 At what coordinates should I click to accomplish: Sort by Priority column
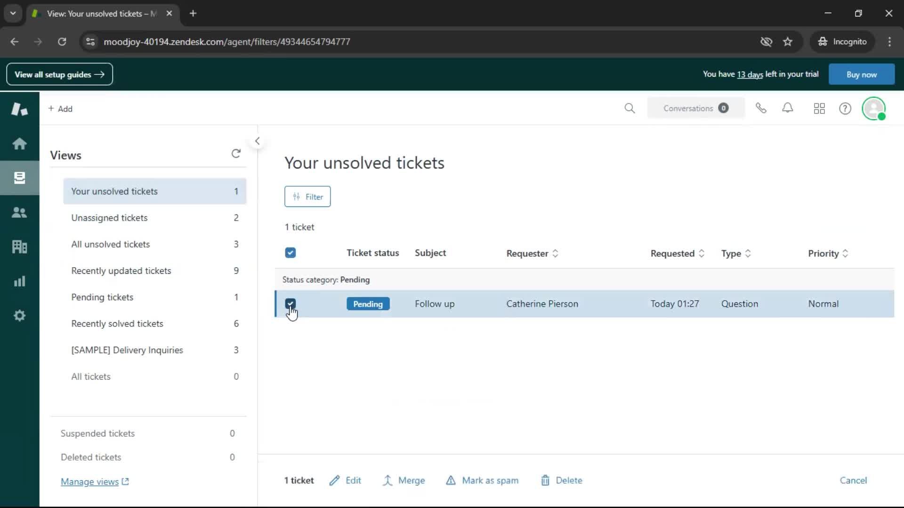click(x=828, y=254)
